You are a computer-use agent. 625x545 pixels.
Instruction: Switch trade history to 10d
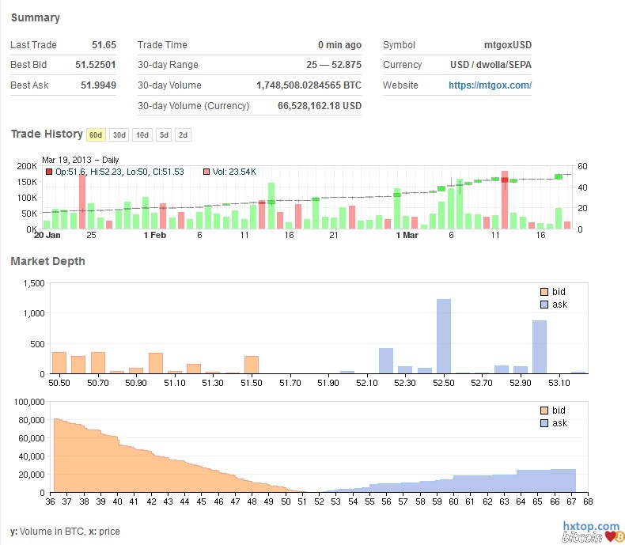[142, 134]
